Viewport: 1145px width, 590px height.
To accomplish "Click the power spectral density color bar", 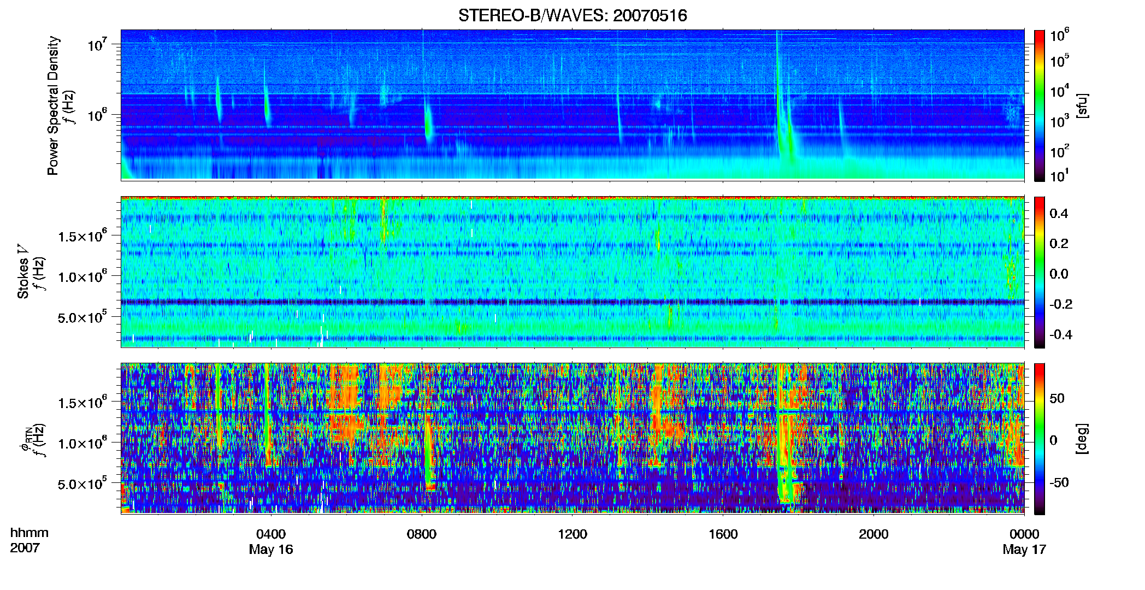I will 1040,105.
